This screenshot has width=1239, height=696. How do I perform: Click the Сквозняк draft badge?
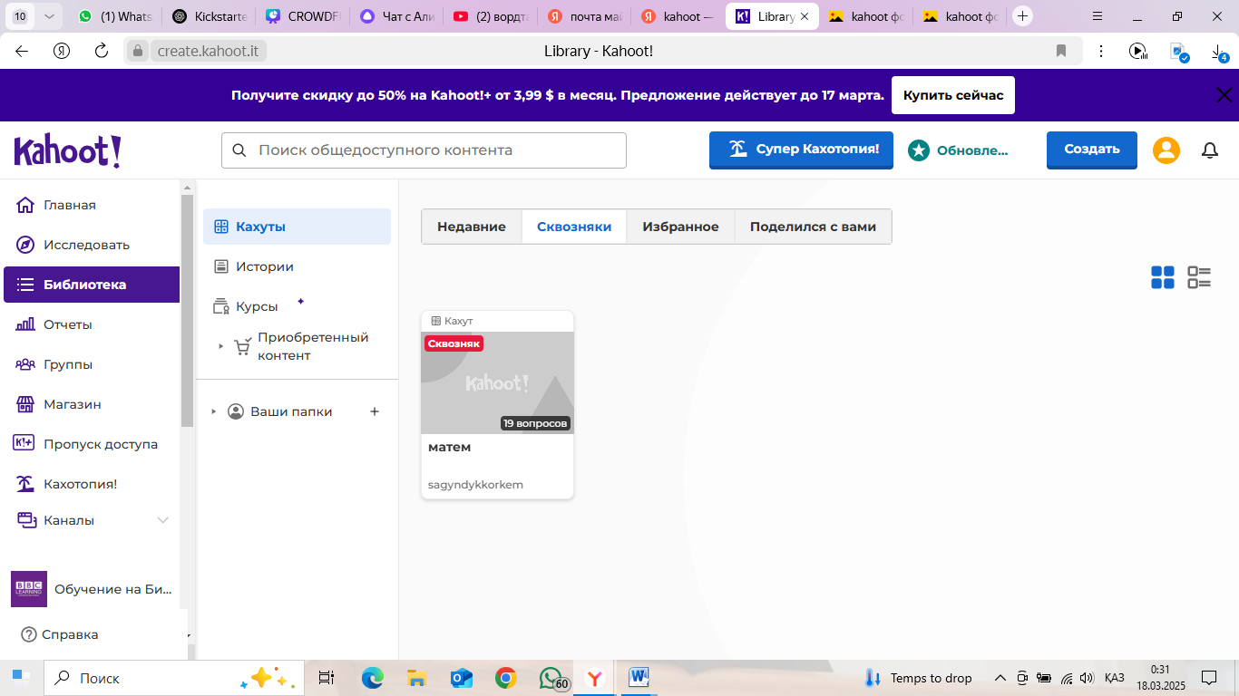454,343
